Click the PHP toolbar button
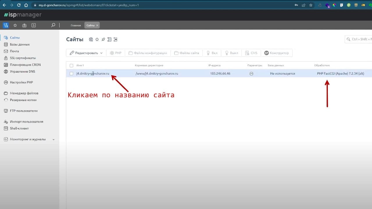Screen dimensions: 372x209 115,53
